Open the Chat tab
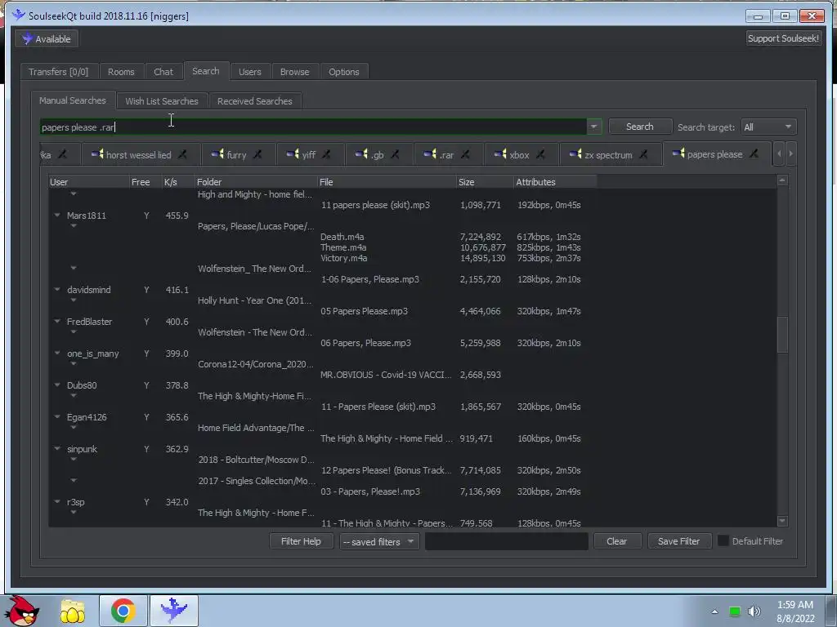The height and width of the screenshot is (627, 837). (x=163, y=72)
